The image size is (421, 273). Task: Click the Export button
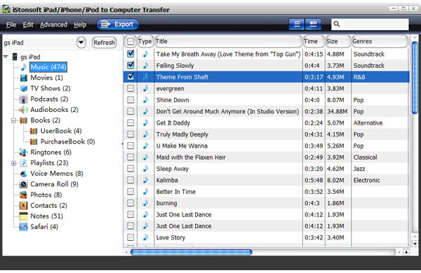pos(118,24)
